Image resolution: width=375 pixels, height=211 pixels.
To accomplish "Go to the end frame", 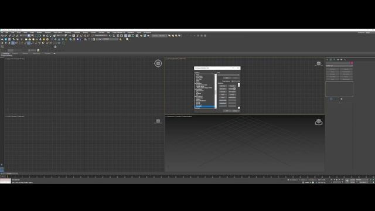I will pos(342,180).
